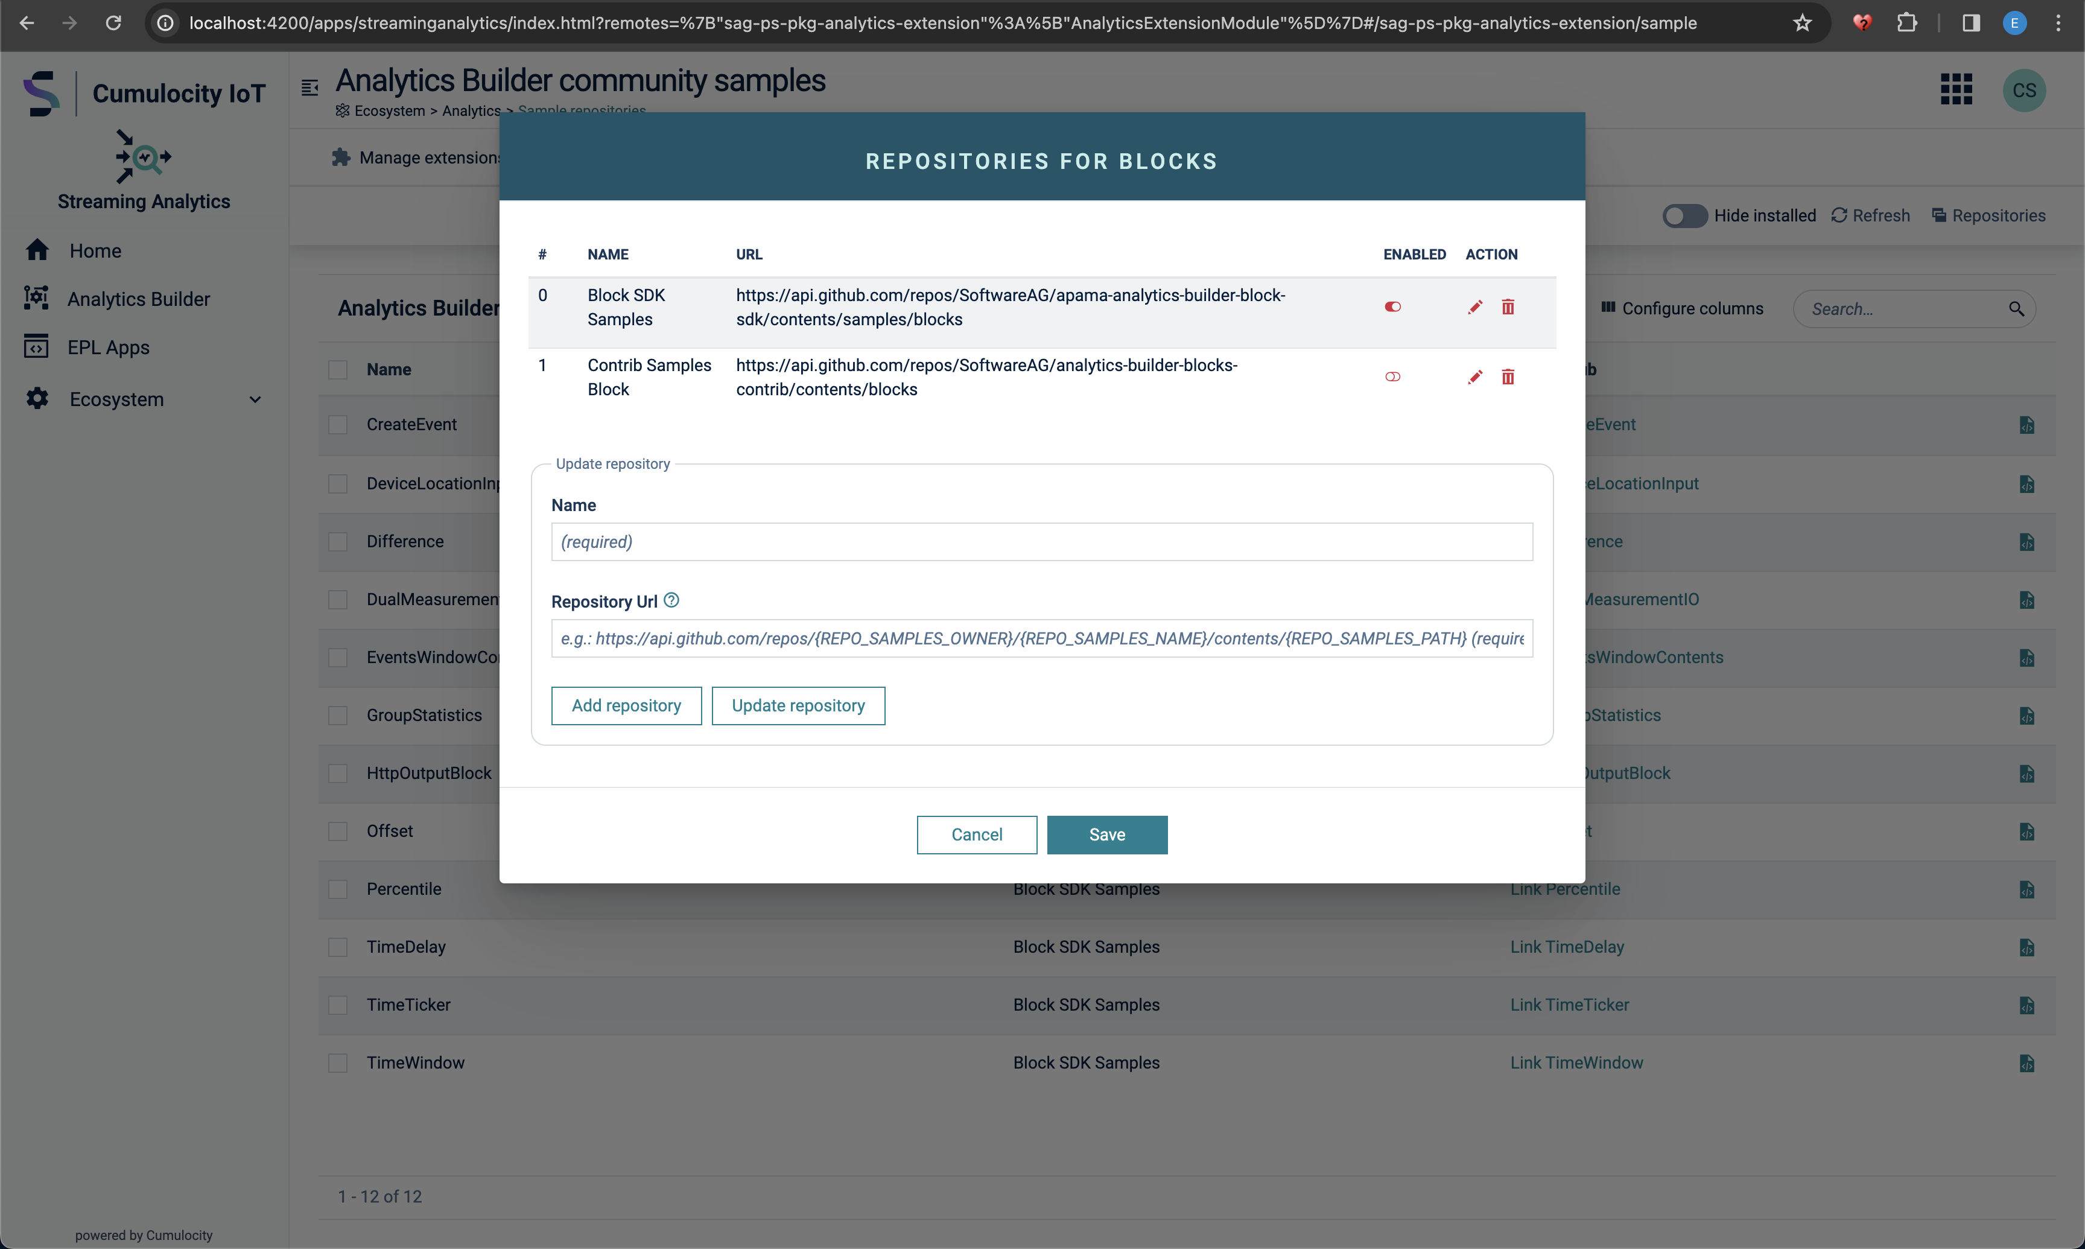This screenshot has width=2085, height=1249.
Task: Click the Cancel button to close dialog
Action: (x=976, y=834)
